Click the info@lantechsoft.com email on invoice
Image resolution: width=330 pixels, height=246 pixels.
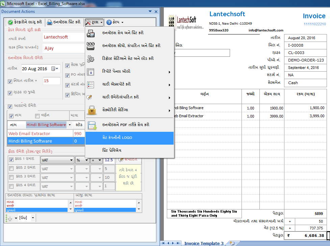[266, 30]
